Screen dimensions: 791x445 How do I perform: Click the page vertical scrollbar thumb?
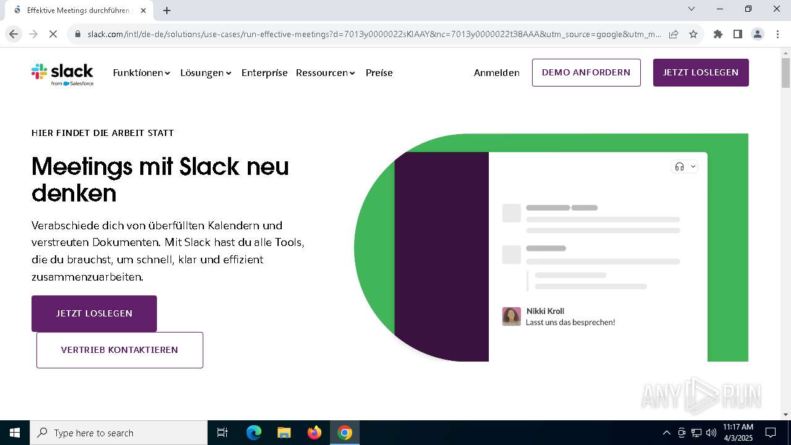click(x=785, y=73)
